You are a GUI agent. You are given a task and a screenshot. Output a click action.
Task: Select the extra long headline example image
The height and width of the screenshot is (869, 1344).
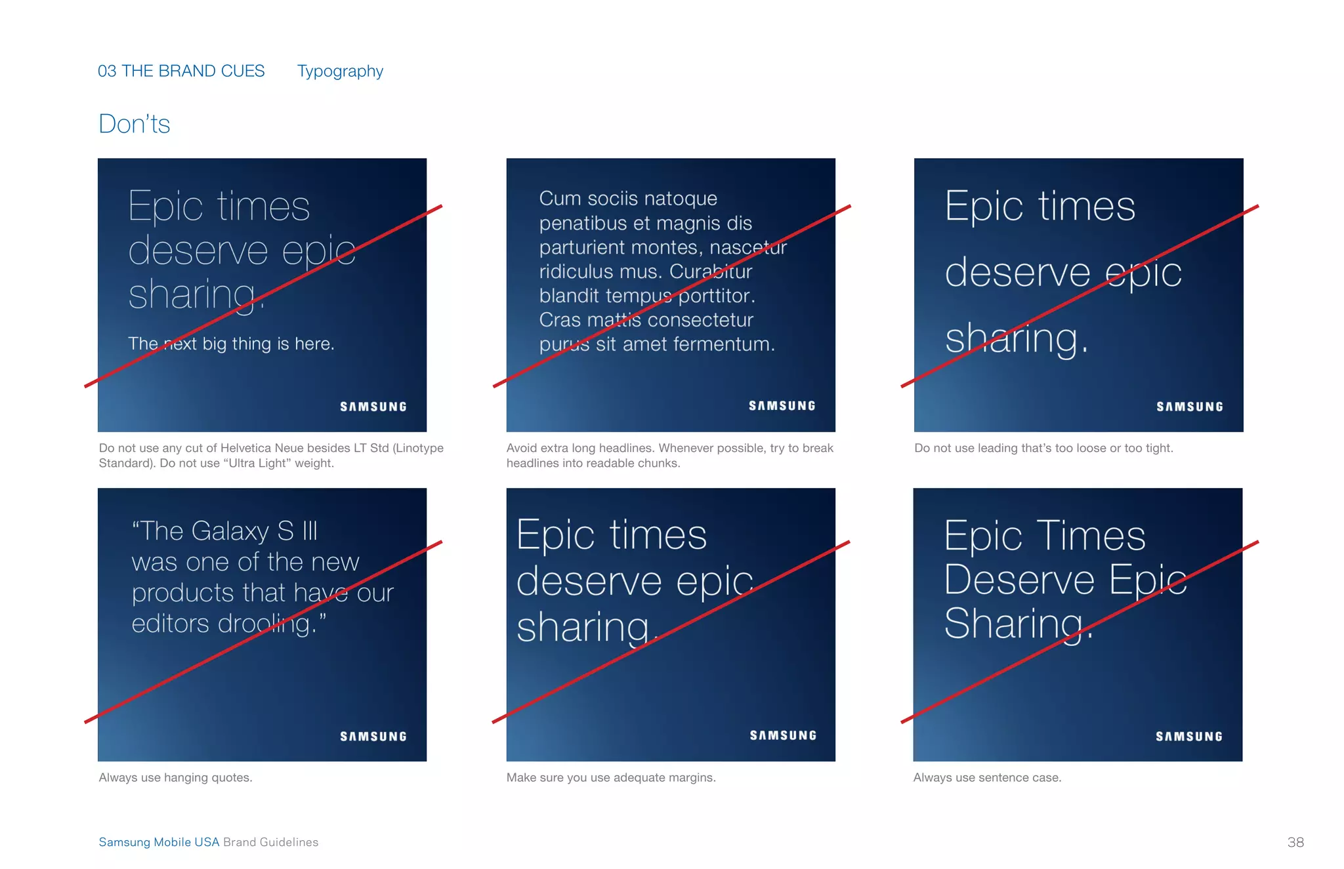click(x=671, y=294)
